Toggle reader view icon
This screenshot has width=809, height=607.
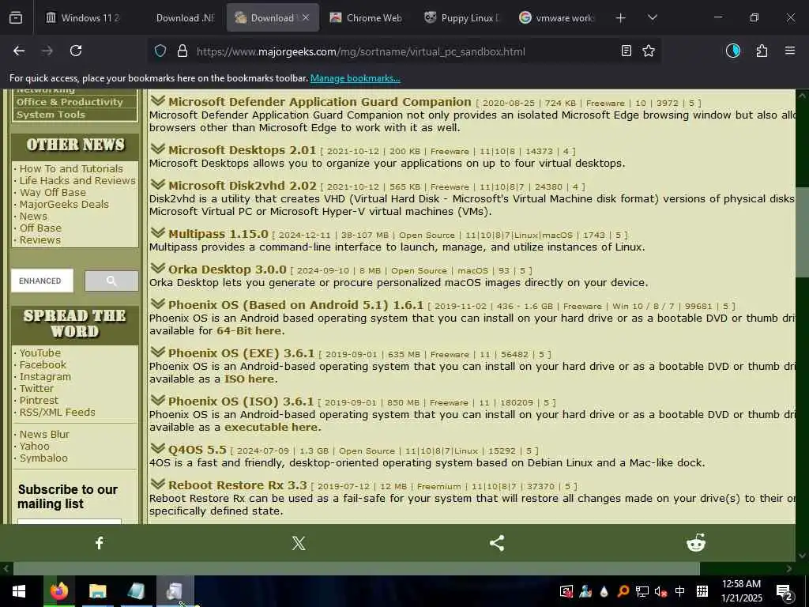coord(627,51)
